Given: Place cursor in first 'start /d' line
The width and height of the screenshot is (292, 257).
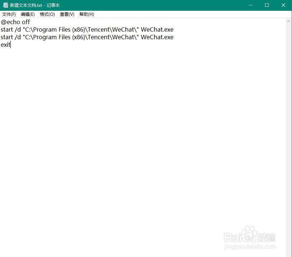Looking at the screenshot, I should pyautogui.click(x=87, y=29).
